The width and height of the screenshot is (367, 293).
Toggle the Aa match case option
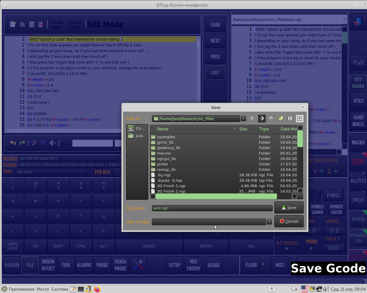pyautogui.click(x=65, y=143)
